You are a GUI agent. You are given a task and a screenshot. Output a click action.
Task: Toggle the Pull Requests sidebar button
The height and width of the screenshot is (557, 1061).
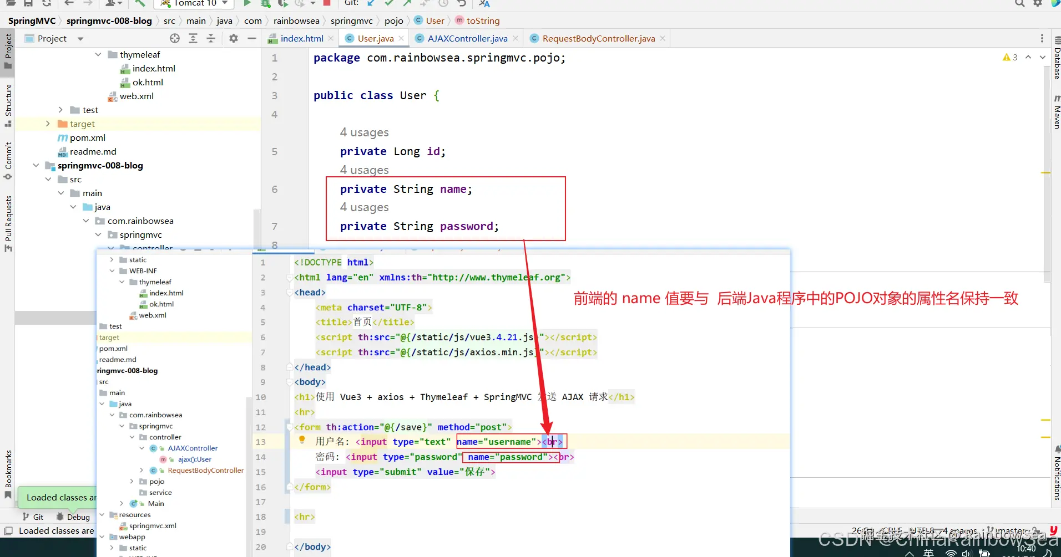(8, 223)
